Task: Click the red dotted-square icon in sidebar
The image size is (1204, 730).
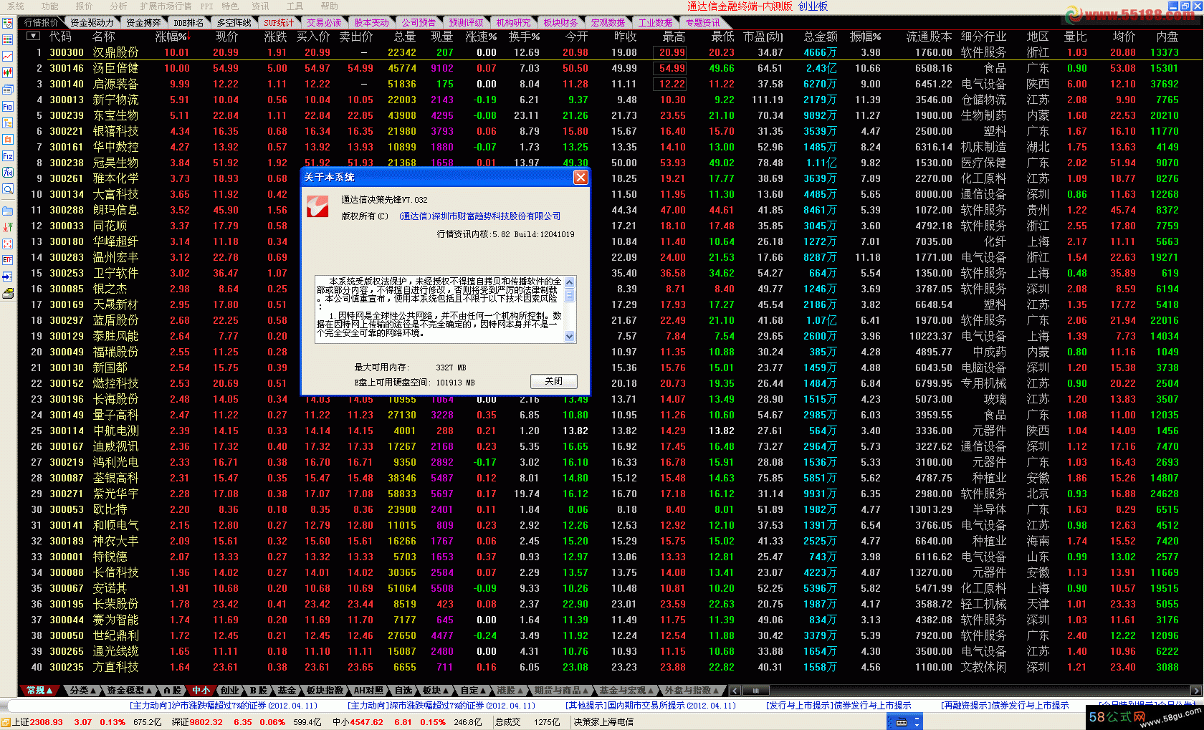Action: coord(8,244)
